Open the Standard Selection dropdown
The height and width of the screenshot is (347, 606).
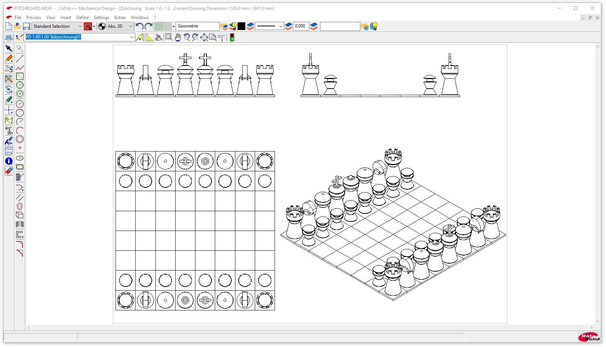[58, 26]
